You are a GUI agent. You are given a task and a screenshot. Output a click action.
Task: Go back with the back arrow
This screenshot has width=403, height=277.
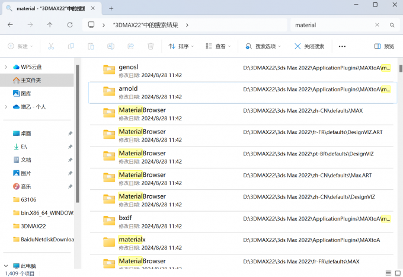tap(10, 25)
